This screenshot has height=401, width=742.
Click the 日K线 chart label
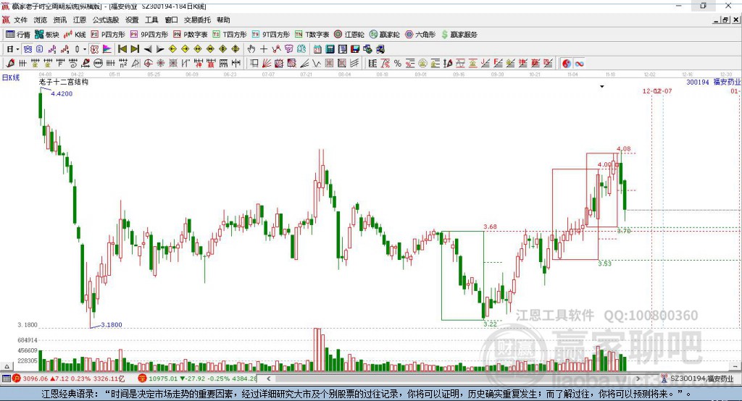pyautogui.click(x=11, y=77)
